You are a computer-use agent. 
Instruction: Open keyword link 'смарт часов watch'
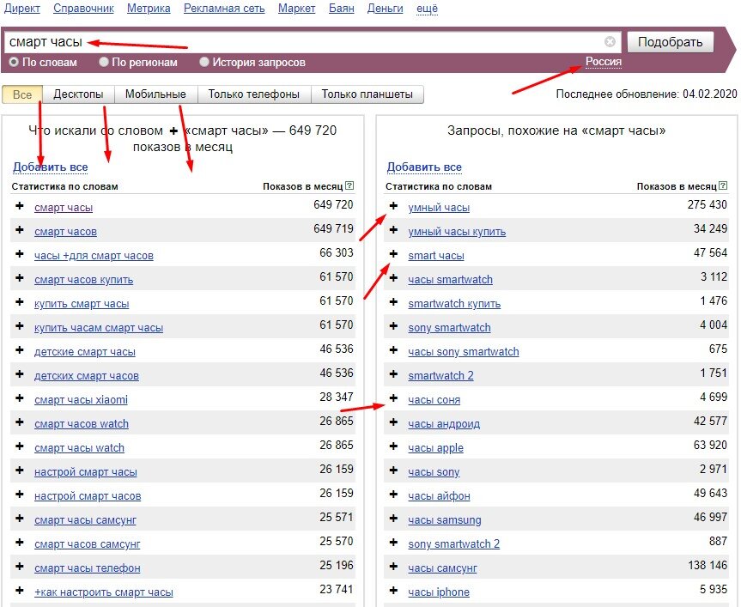click(82, 424)
